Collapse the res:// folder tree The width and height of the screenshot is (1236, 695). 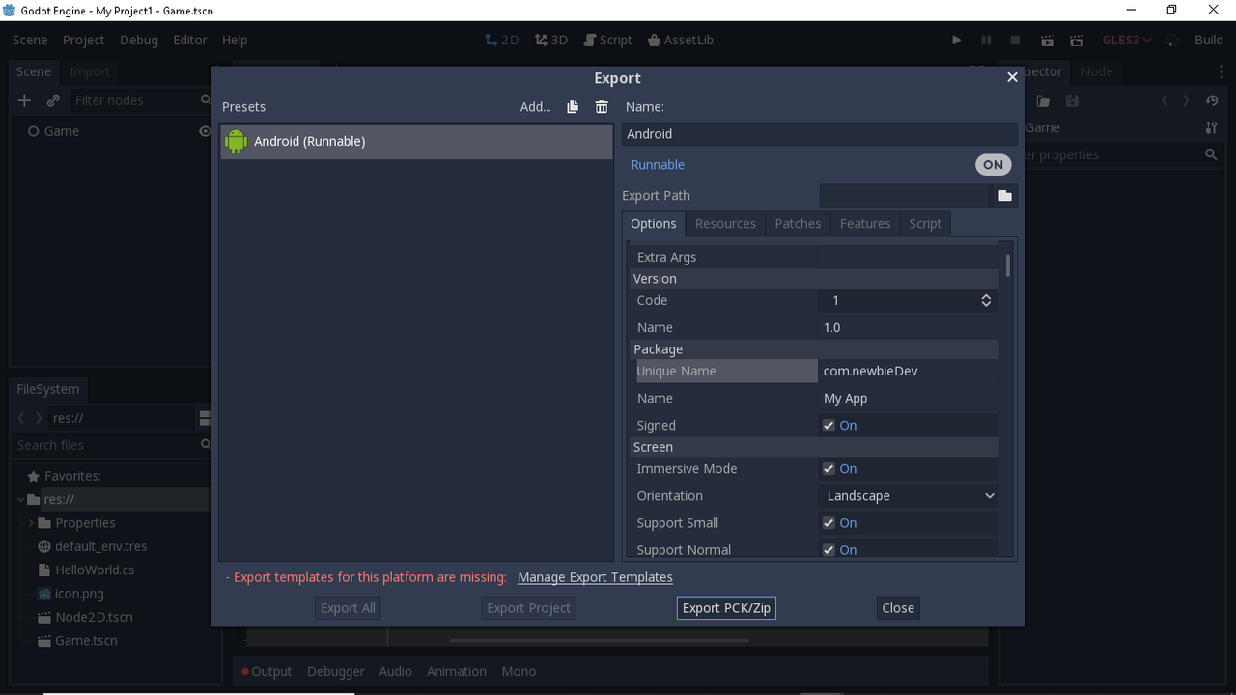(x=21, y=499)
